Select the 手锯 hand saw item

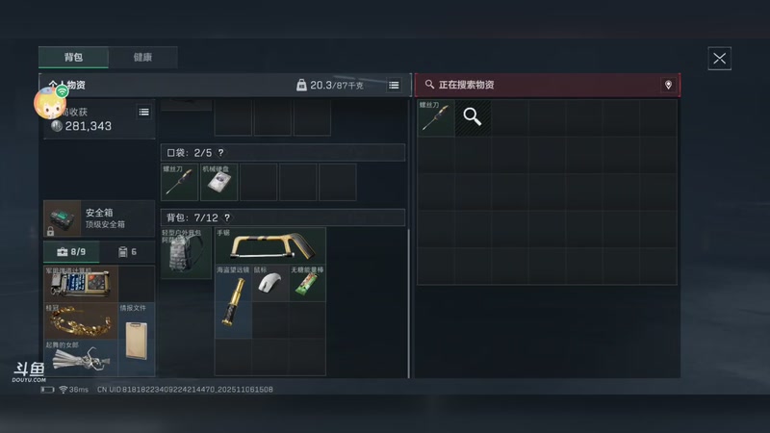[x=270, y=246]
